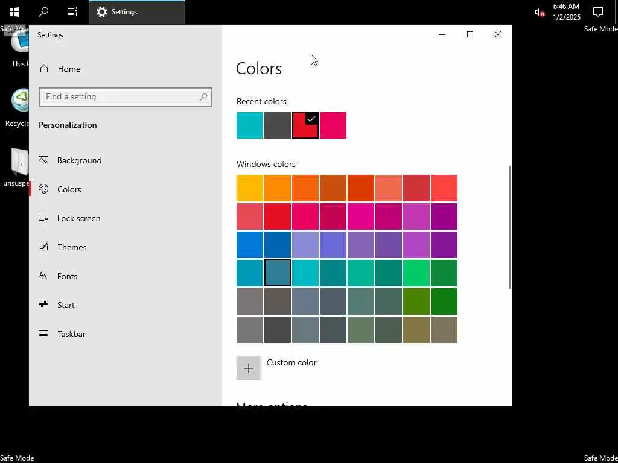Go to the Themes settings page

click(x=72, y=247)
